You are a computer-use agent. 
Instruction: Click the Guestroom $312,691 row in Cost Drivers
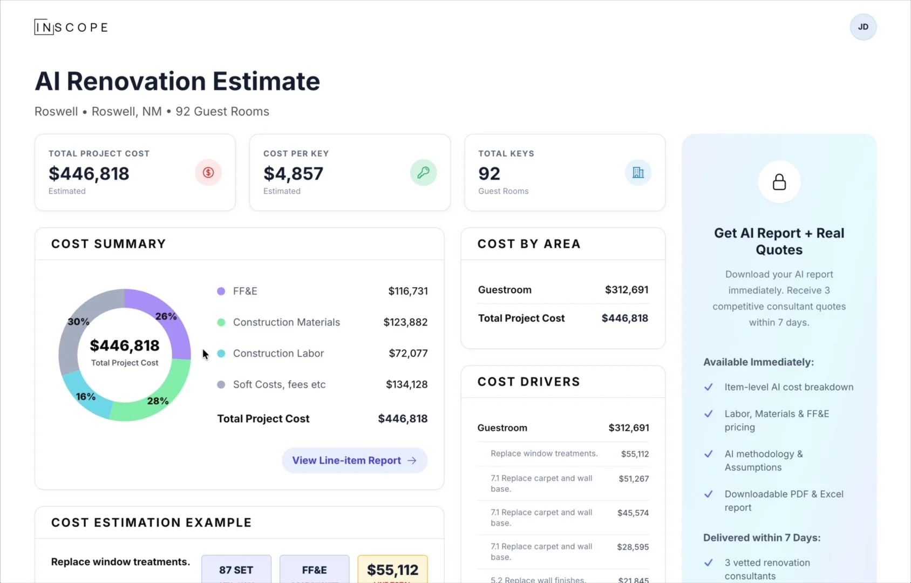pos(563,428)
